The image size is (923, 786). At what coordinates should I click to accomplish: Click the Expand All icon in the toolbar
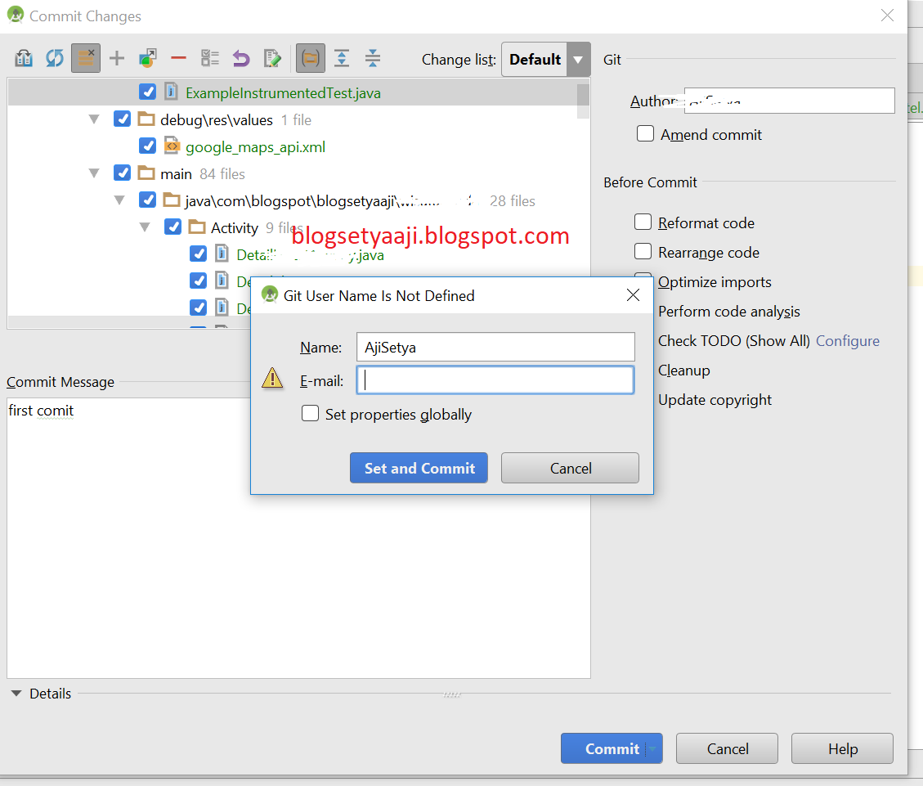click(341, 58)
